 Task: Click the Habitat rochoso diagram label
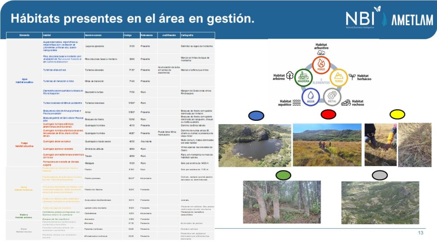[358, 103]
